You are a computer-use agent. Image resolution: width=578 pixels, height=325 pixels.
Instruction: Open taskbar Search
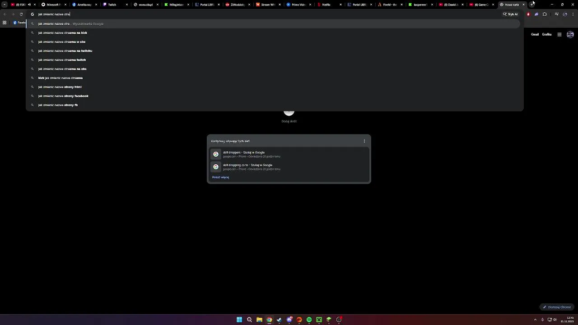click(x=249, y=320)
